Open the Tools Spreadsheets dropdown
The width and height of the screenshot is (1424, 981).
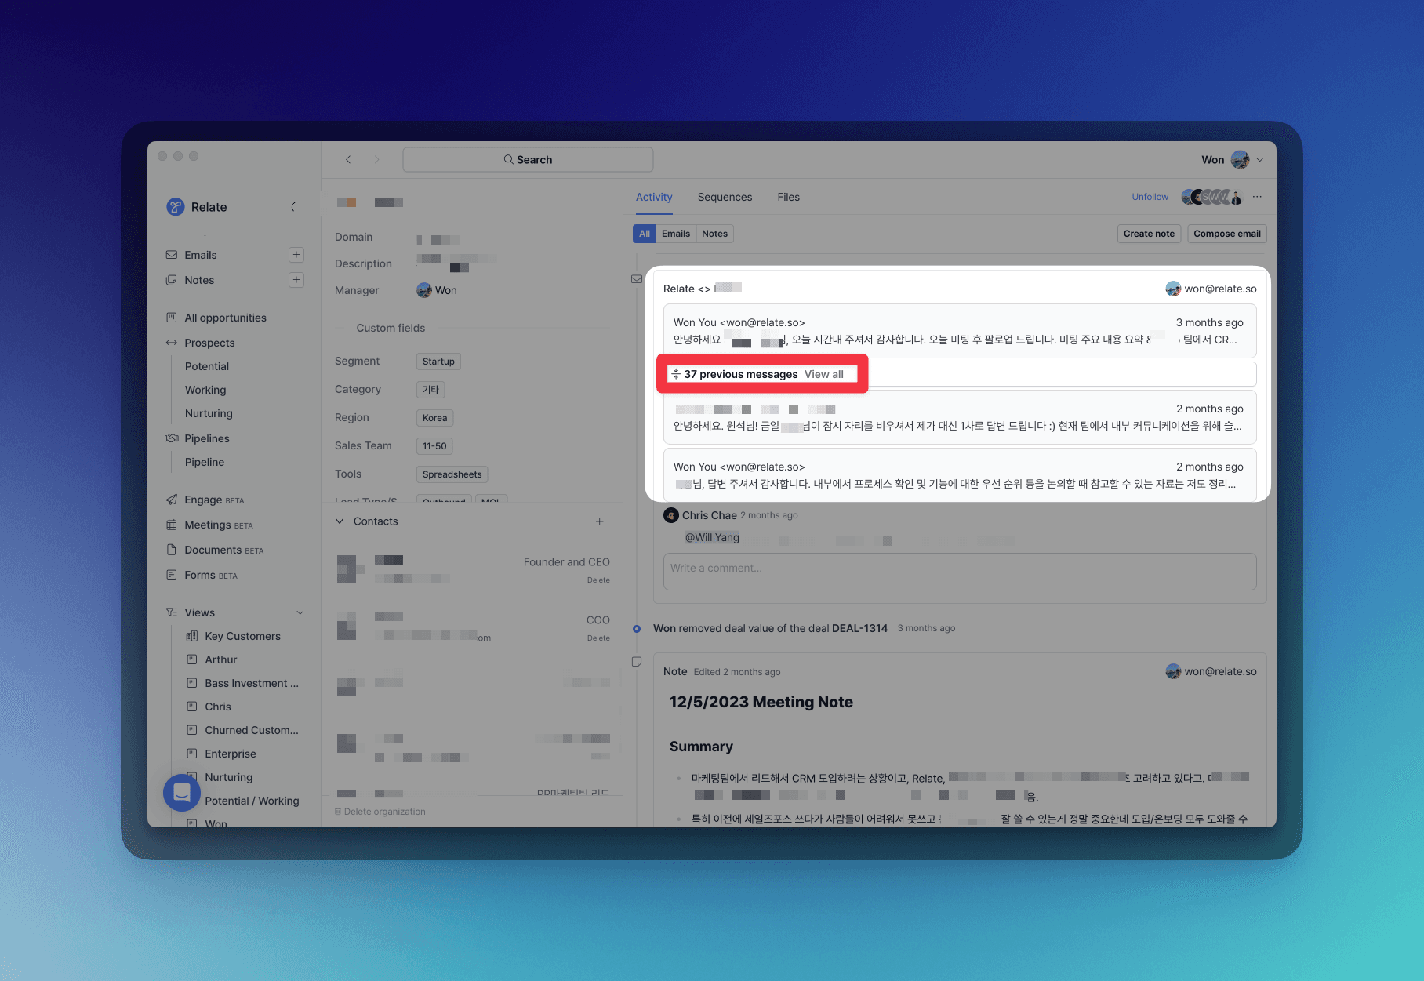pos(452,474)
